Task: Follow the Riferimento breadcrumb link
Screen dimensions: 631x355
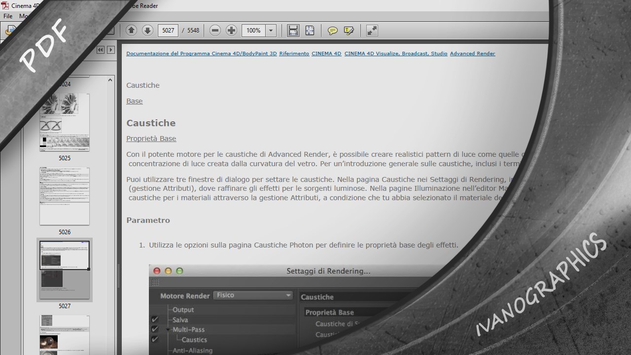Action: point(294,54)
